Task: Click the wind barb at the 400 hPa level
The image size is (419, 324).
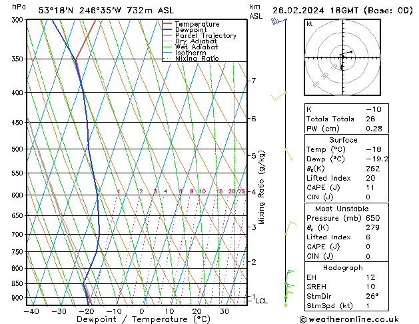Action: click(x=279, y=96)
